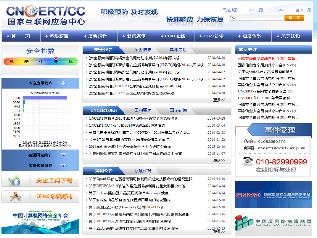Click 更多>> in the CNCERT动态 panel
This screenshot has width=317, height=238.
click(219, 160)
